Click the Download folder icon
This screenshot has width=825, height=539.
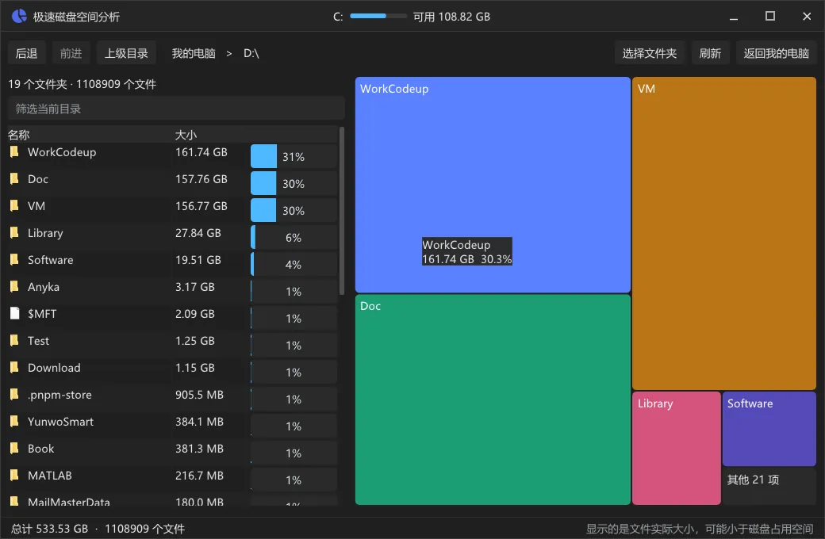click(15, 368)
